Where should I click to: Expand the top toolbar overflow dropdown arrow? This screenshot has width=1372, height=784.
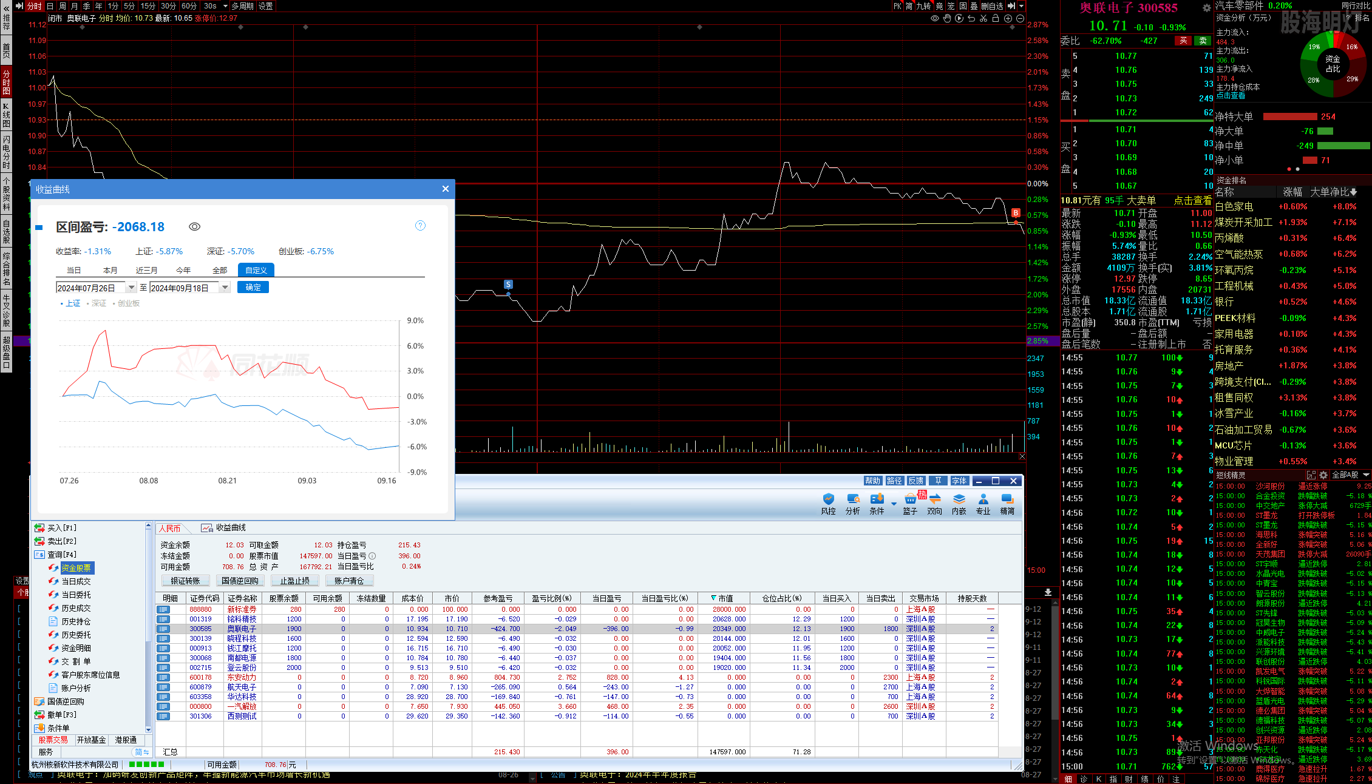pos(1022,6)
